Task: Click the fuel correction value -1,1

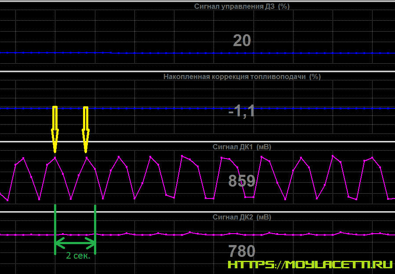Action: tap(242, 111)
